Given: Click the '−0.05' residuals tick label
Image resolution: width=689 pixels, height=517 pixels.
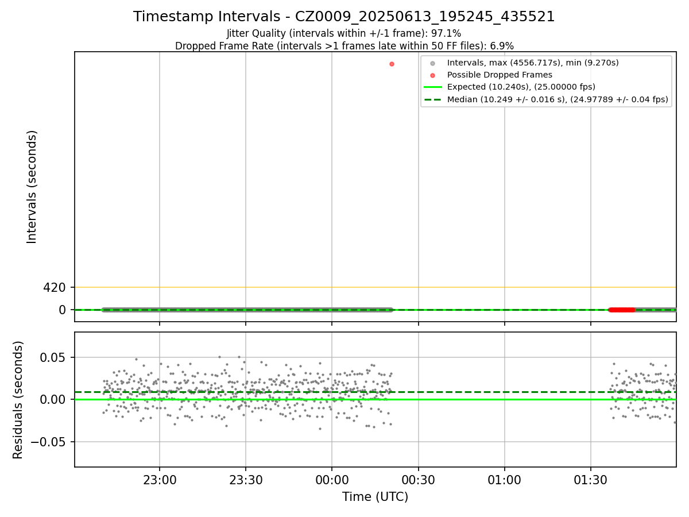Looking at the screenshot, I should pos(49,442).
